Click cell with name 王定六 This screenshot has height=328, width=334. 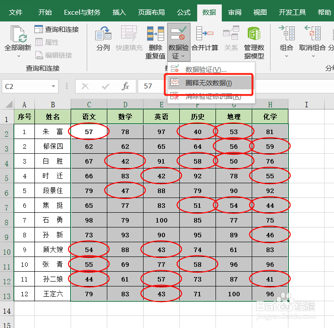pyautogui.click(x=53, y=294)
